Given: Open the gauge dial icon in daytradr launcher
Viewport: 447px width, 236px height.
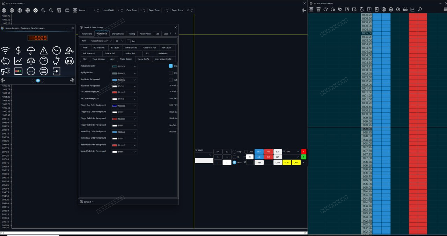Looking at the screenshot, I should click(44, 61).
